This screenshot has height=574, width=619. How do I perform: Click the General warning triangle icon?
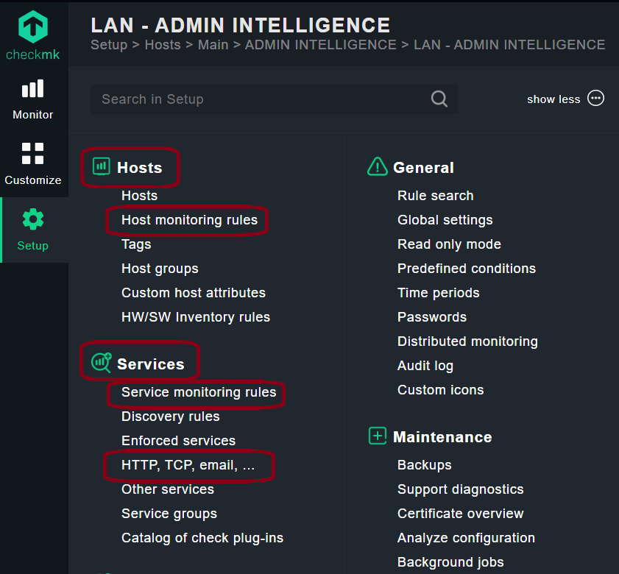[378, 166]
